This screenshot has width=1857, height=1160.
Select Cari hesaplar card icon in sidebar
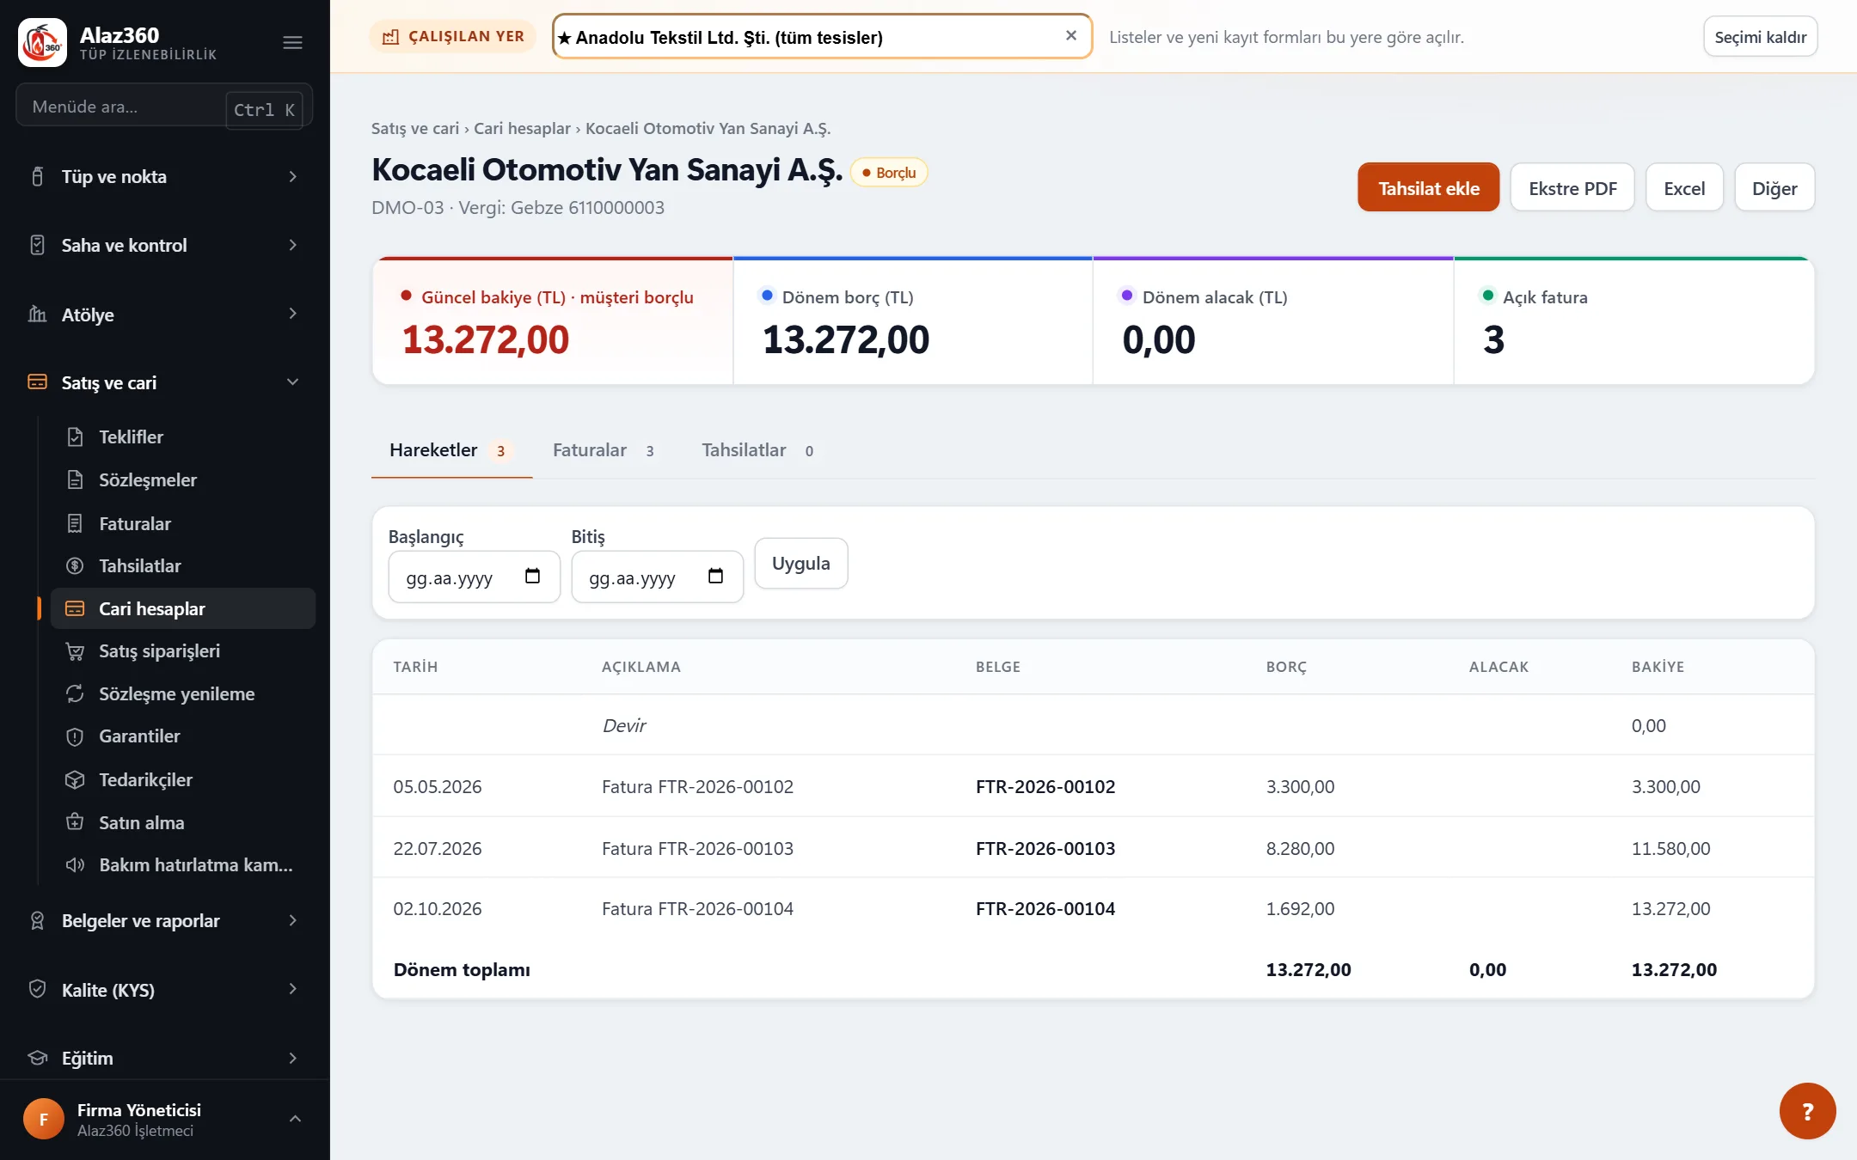tap(75, 608)
